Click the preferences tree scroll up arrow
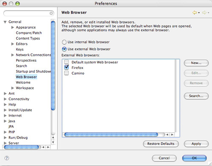Screen dimensions: 212x166 point(53,137)
